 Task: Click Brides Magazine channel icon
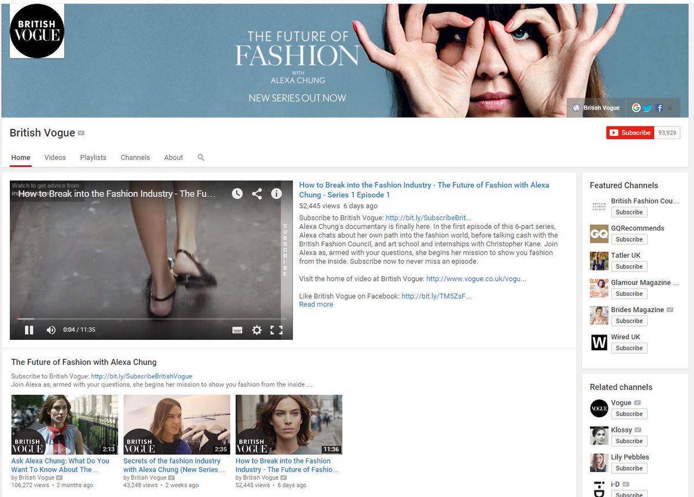coord(599,315)
